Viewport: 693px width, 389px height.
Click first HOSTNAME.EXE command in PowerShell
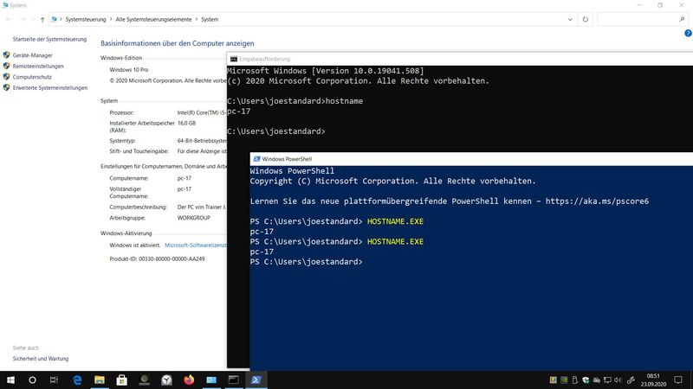395,221
